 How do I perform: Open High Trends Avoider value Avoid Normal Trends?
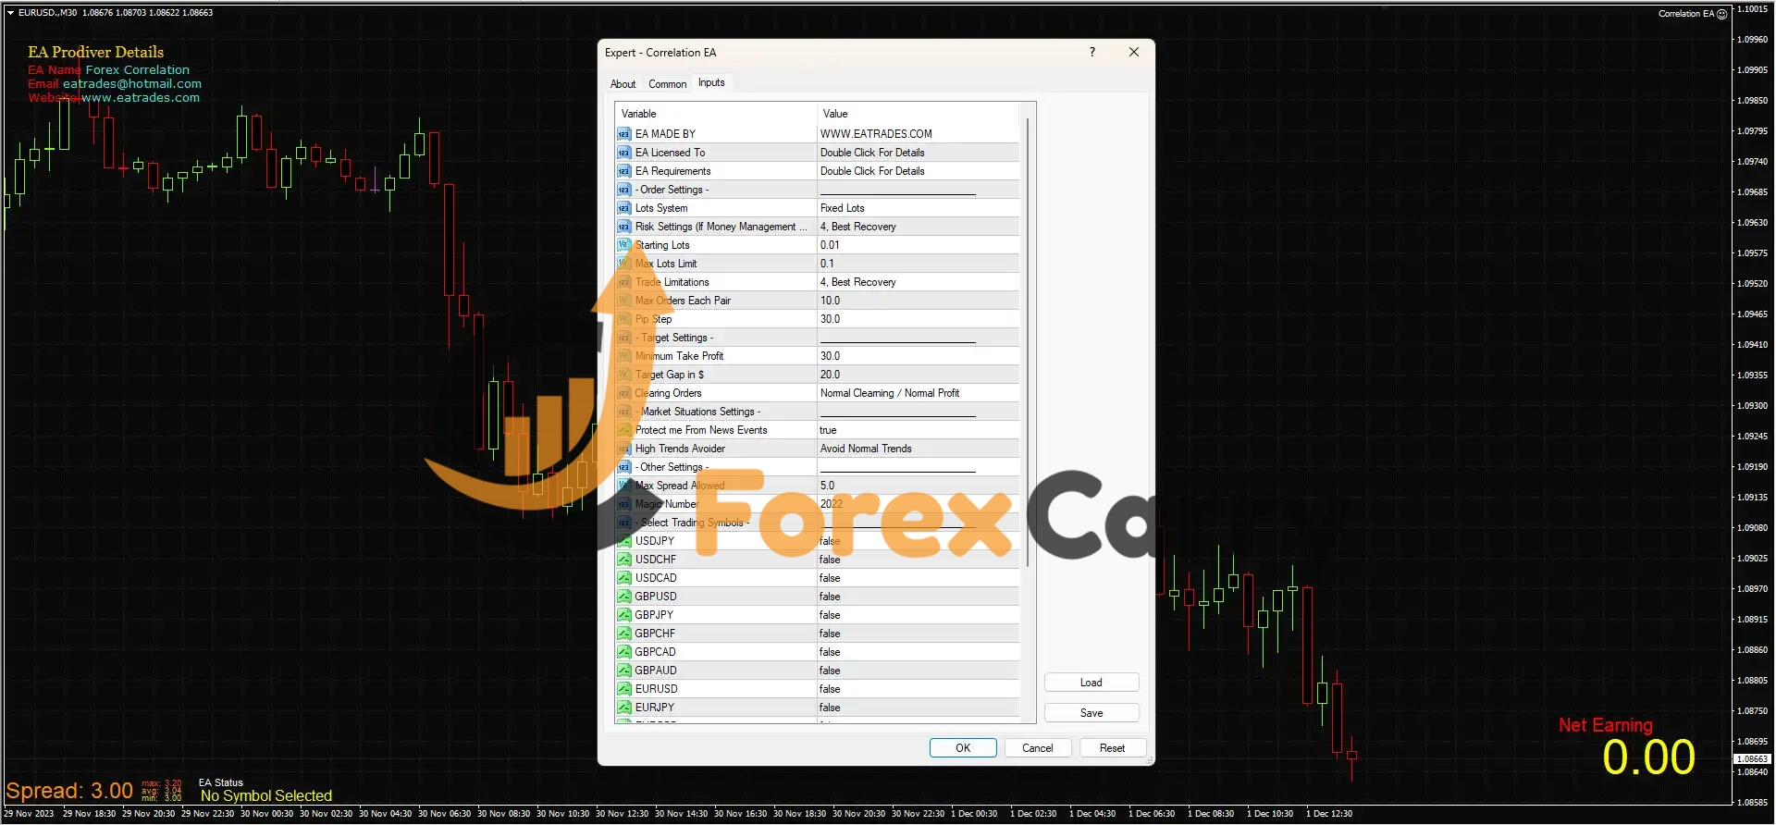[x=918, y=449]
